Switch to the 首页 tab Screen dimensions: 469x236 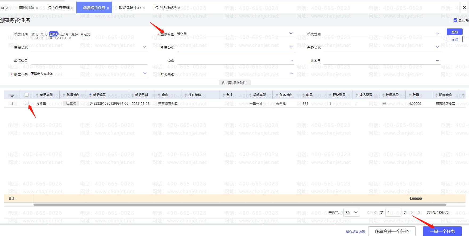(4, 8)
